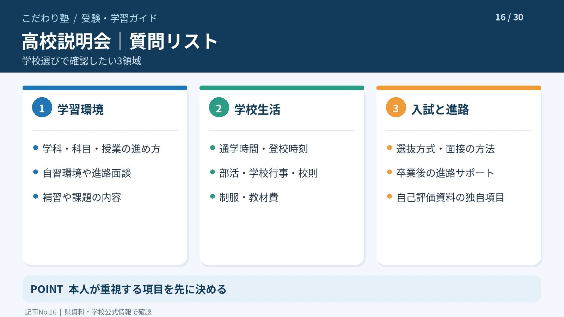Click the bullet text 自己評価資料の独自項目
This screenshot has height=317, width=564.
pos(450,198)
